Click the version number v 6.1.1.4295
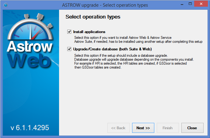The width and height of the screenshot is (210, 138). click(x=30, y=128)
